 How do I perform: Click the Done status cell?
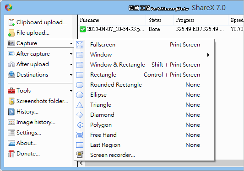pyautogui.click(x=154, y=29)
